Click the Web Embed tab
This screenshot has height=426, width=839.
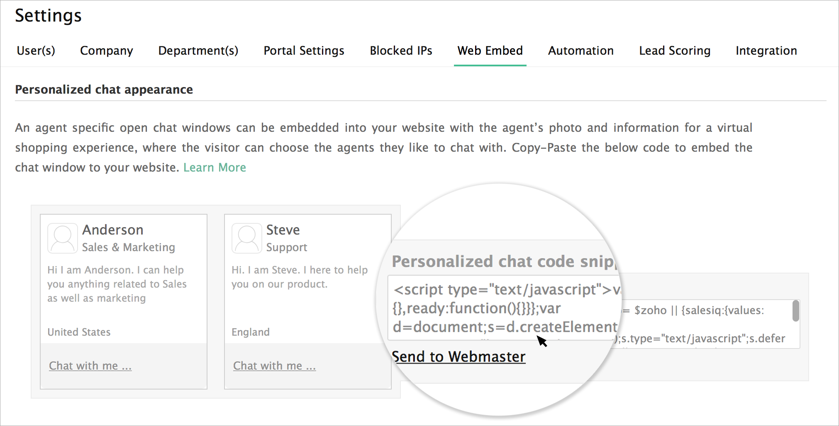[x=490, y=51]
